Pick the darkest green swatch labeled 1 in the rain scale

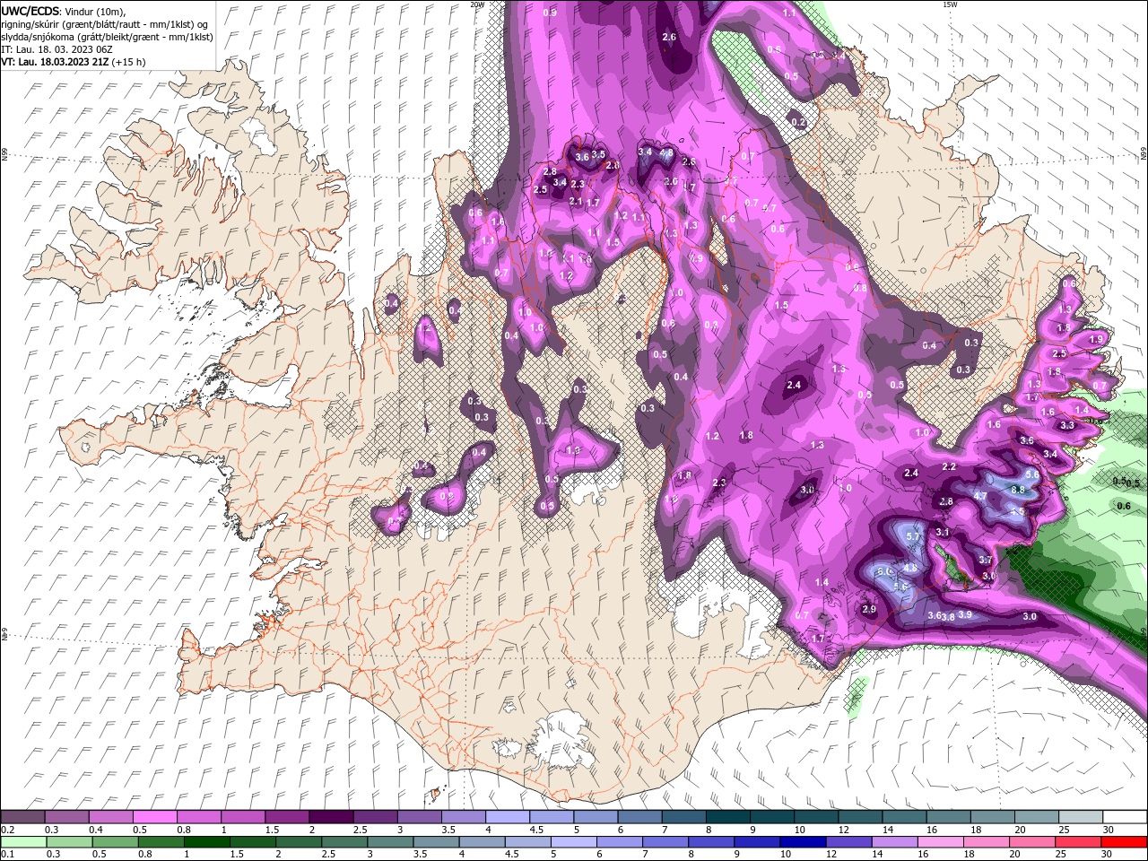click(206, 842)
